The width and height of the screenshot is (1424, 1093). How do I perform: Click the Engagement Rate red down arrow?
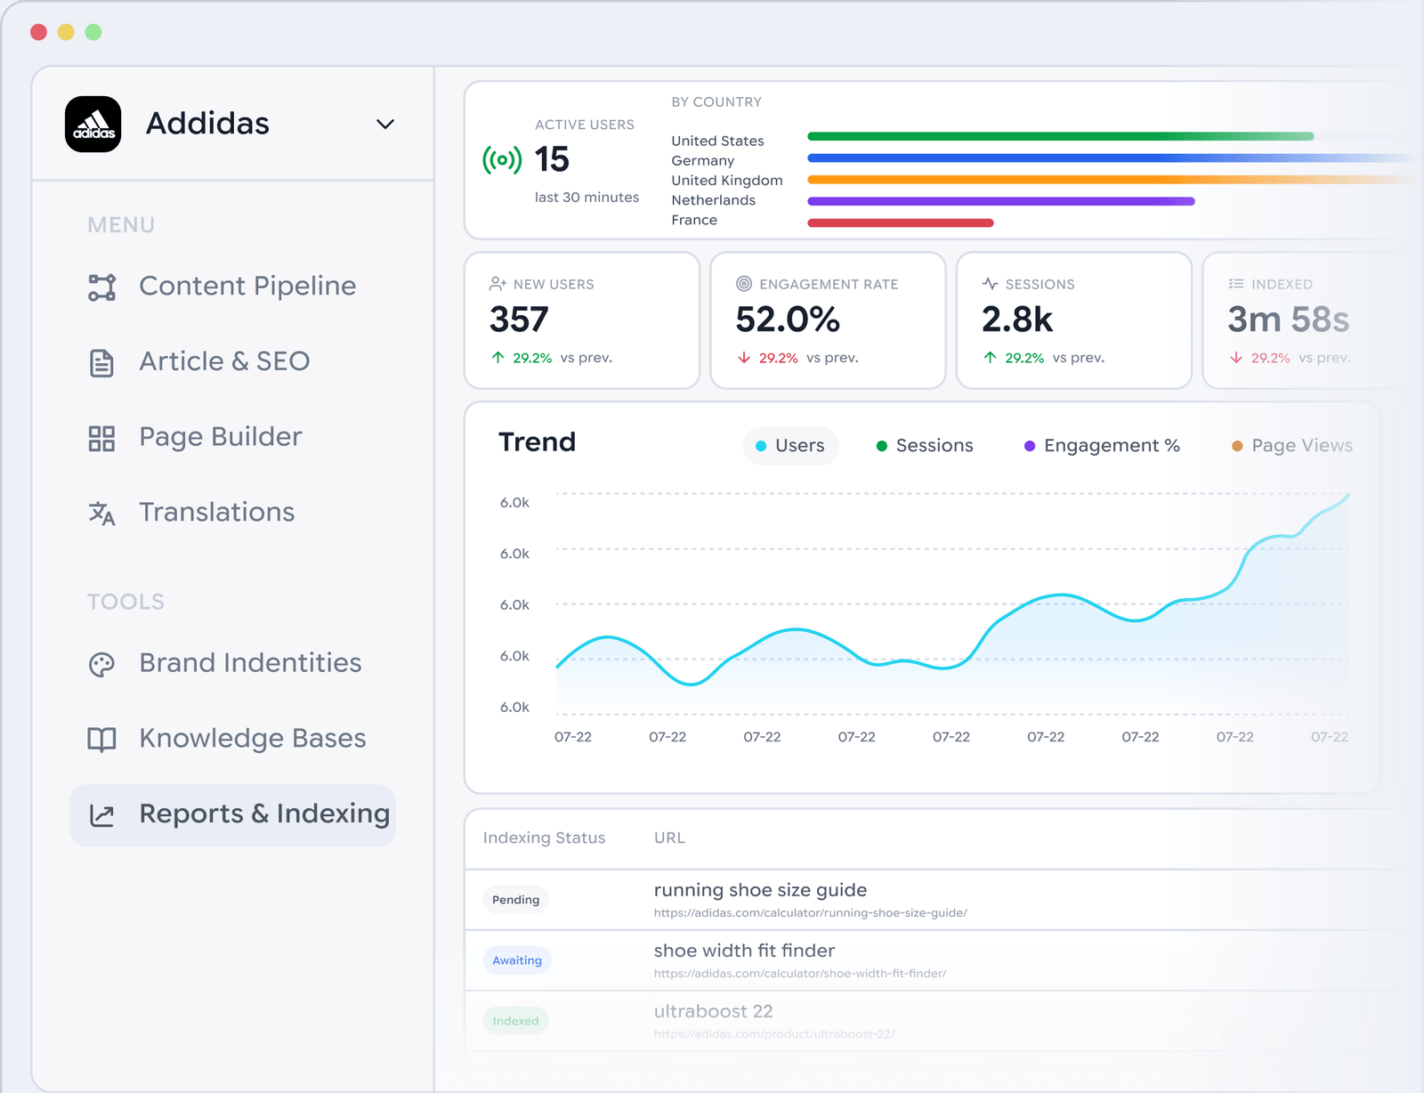pos(744,358)
